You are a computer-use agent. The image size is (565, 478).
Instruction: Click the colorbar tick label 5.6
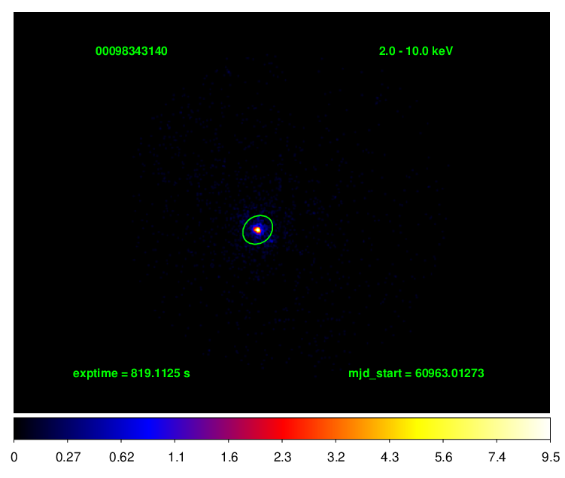[443, 456]
